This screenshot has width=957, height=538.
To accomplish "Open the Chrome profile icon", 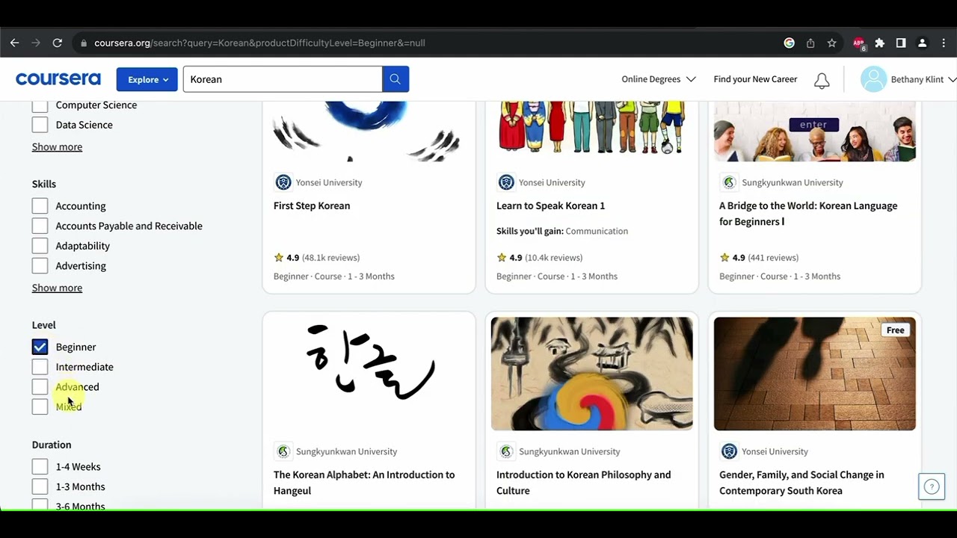I will 923,43.
